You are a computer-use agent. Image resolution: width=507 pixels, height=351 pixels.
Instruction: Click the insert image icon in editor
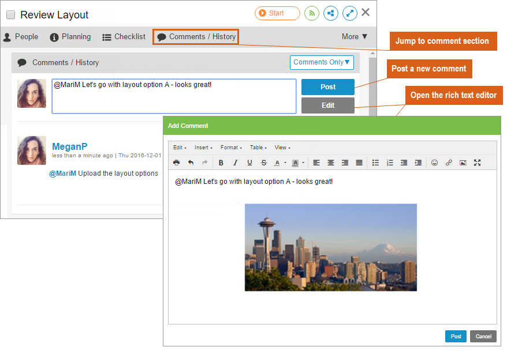[x=463, y=163]
